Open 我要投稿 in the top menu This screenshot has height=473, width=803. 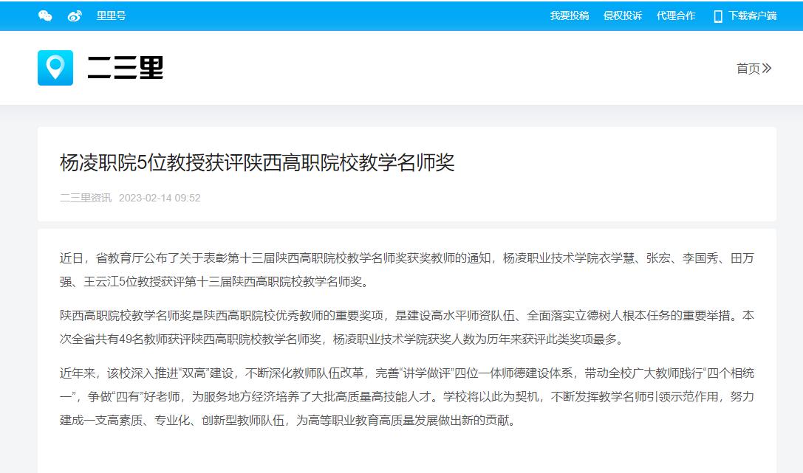[569, 15]
